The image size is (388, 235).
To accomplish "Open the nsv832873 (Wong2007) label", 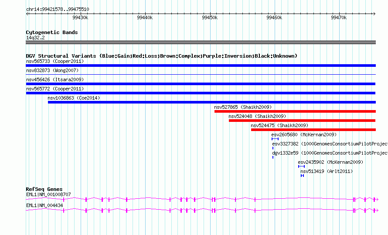I will coord(52,70).
